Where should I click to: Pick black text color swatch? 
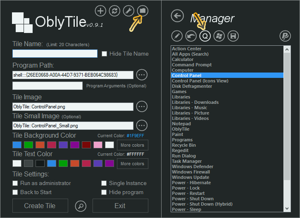point(40,164)
